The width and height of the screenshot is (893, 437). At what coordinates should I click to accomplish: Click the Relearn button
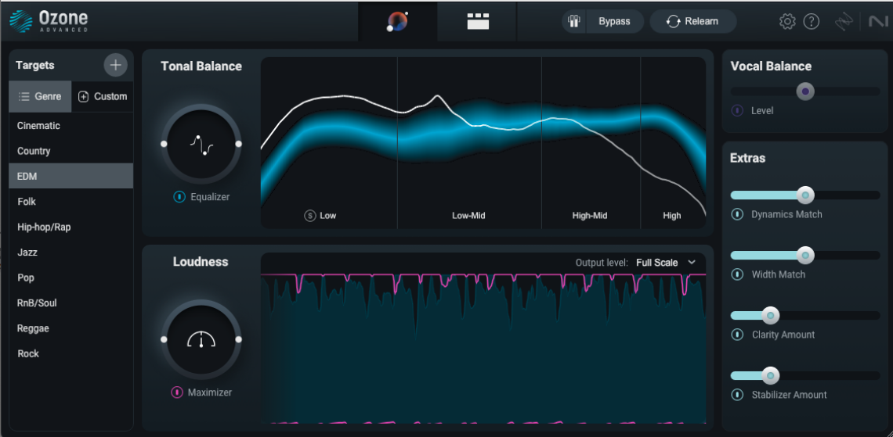[693, 22]
